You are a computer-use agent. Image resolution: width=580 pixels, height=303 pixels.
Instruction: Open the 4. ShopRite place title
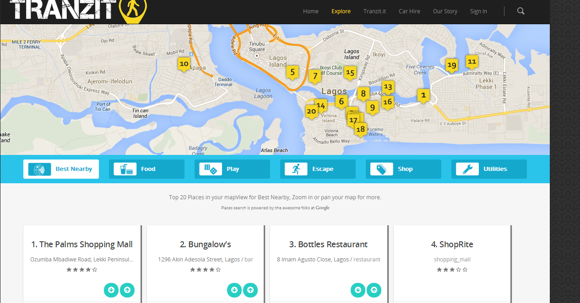click(452, 245)
